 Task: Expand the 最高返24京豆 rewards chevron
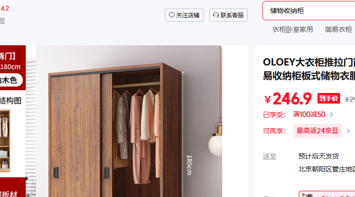(x=348, y=131)
